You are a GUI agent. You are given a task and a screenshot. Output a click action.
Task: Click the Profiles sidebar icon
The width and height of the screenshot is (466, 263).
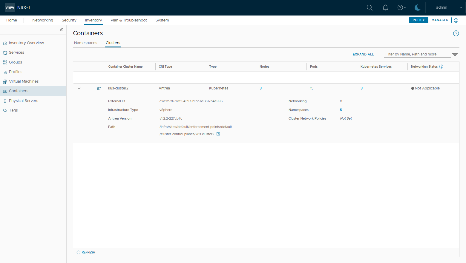tap(5, 72)
